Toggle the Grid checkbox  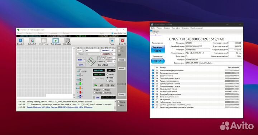[94, 97]
